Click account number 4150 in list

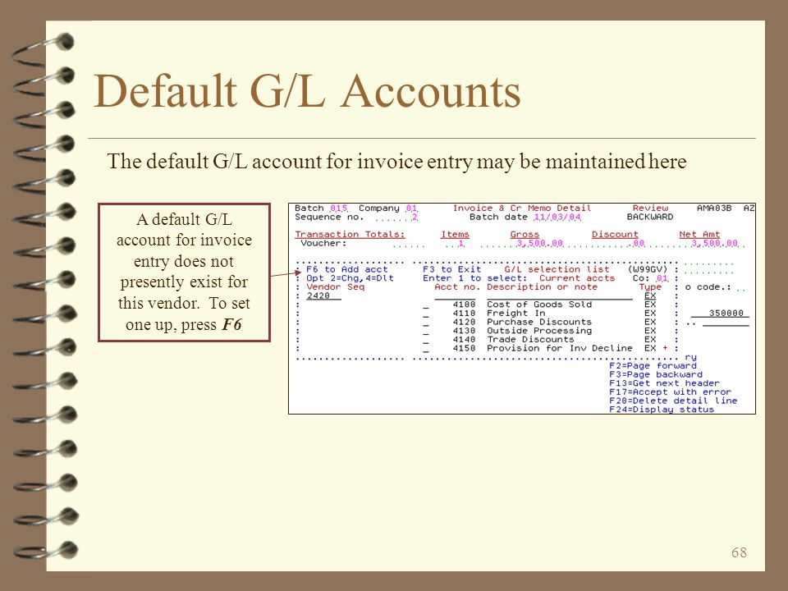464,349
